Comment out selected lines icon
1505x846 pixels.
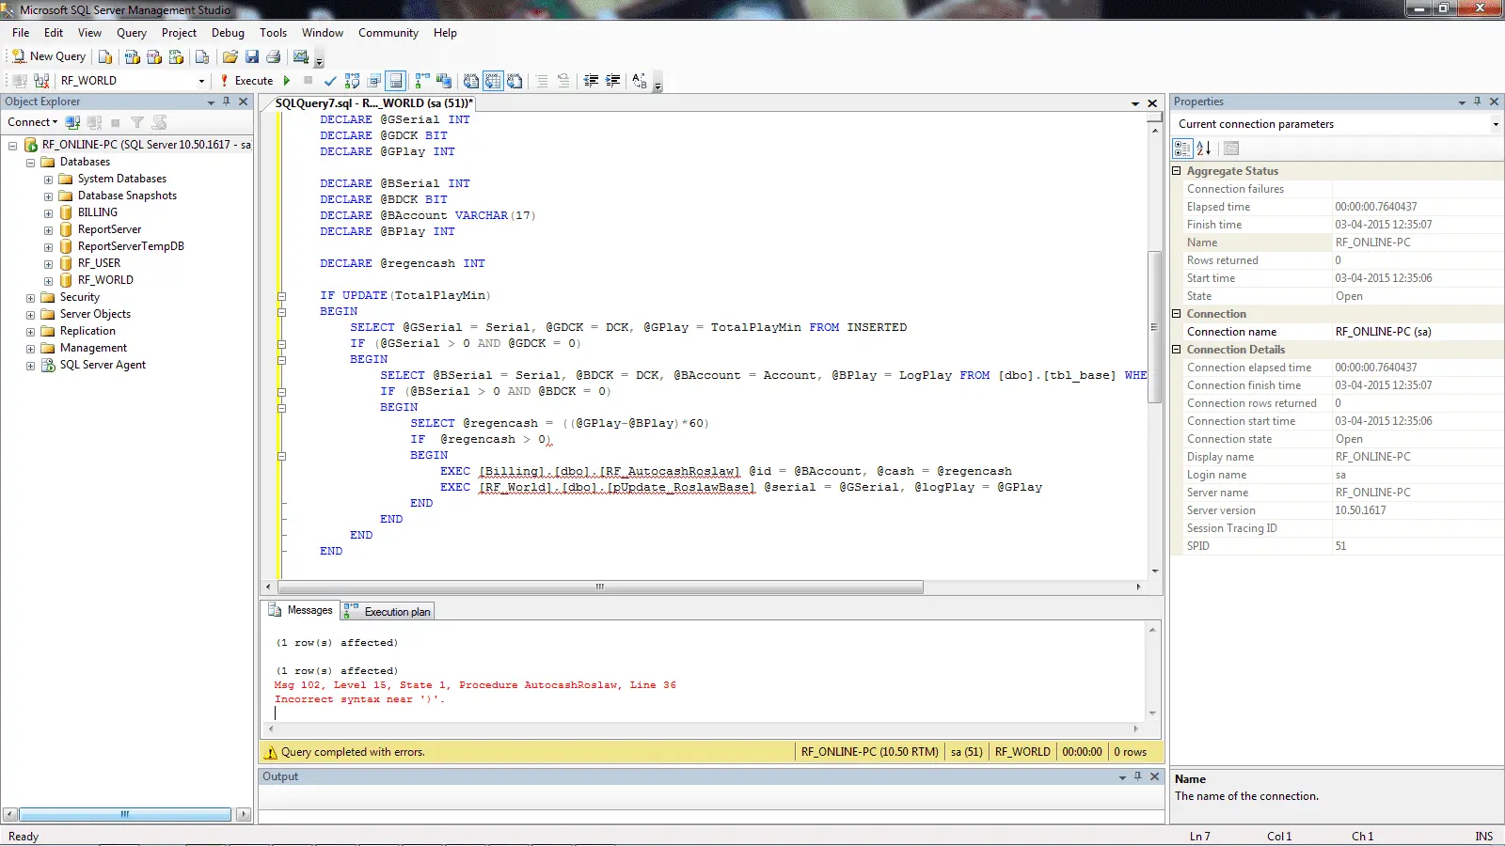point(542,81)
